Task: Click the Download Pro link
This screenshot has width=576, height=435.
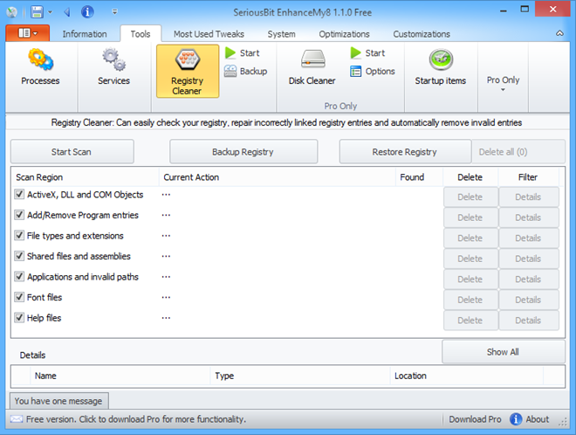Action: click(475, 419)
